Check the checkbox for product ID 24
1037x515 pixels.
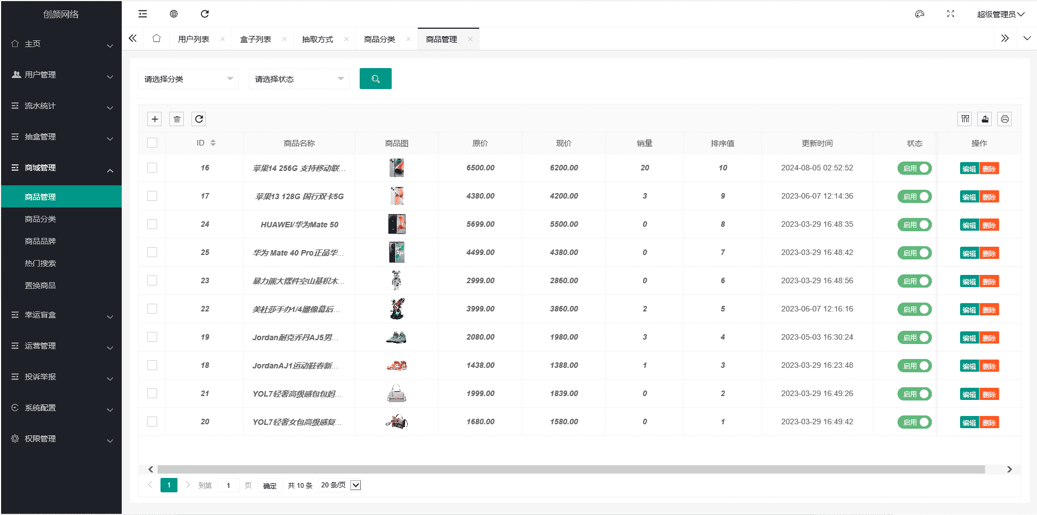tap(152, 224)
